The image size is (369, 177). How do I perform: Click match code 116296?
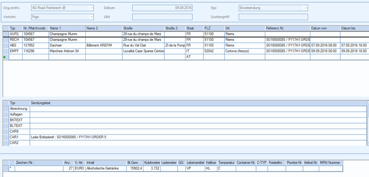(x=36, y=51)
